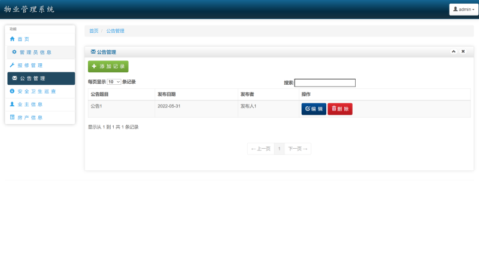Open the admin user dropdown
479x255 pixels.
tap(463, 10)
